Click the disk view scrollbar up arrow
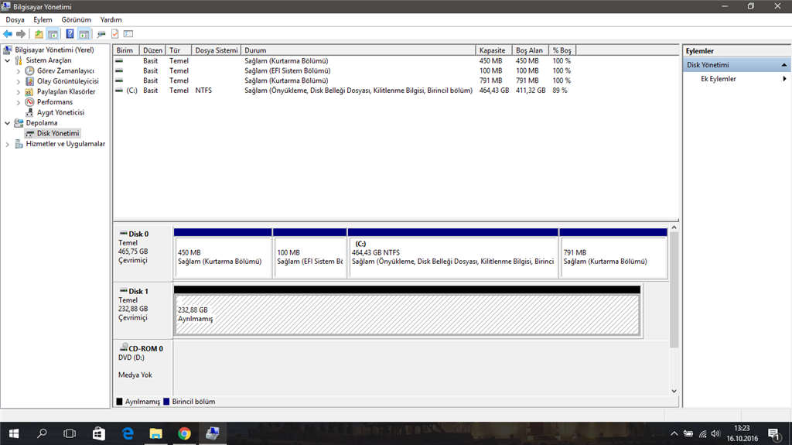Viewport: 792px width, 445px height. click(674, 228)
